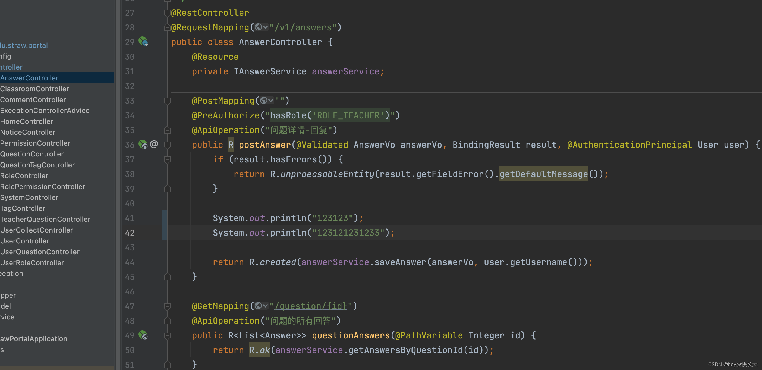The image size is (762, 370).
Task: Click the @ annotation gutter marker on line 36
Action: point(154,144)
